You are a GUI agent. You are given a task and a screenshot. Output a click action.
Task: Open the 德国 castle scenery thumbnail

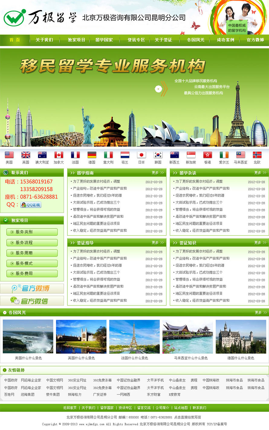click(241, 337)
